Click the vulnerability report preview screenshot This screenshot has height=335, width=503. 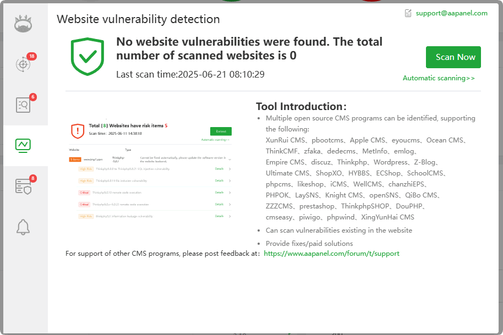(150, 171)
